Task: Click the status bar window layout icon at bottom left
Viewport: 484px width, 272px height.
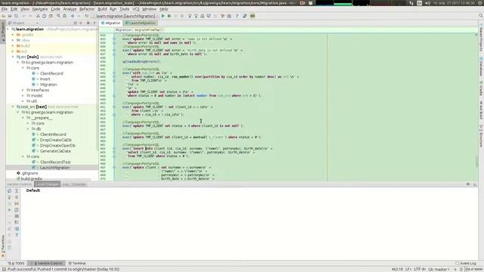Action: click(x=3, y=269)
